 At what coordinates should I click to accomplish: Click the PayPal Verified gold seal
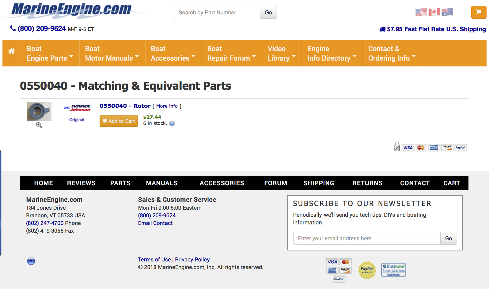click(367, 270)
